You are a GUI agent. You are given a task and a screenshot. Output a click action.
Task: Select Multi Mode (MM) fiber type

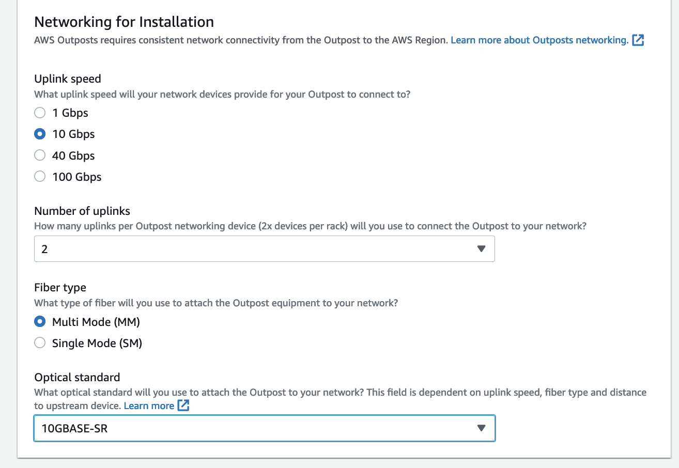click(x=40, y=322)
